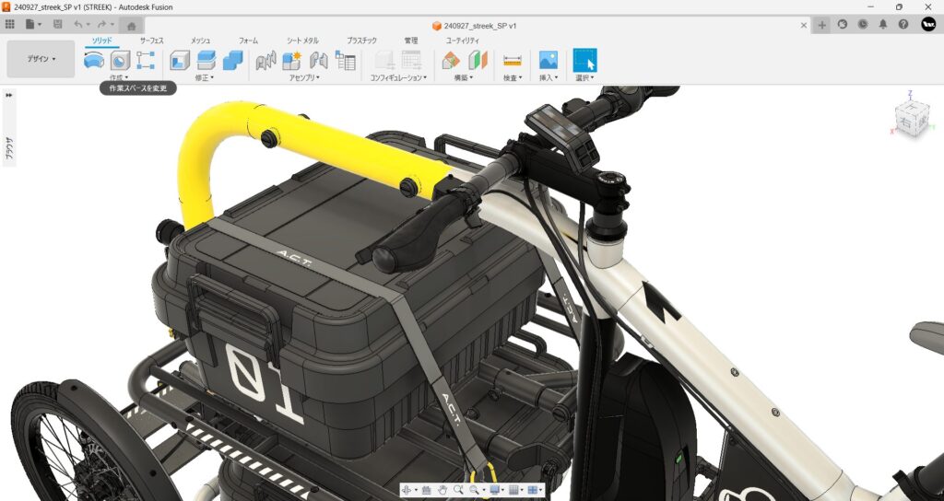Viewport: 944px width, 501px height.
Task: Add a new design tab with plus
Action: (821, 25)
